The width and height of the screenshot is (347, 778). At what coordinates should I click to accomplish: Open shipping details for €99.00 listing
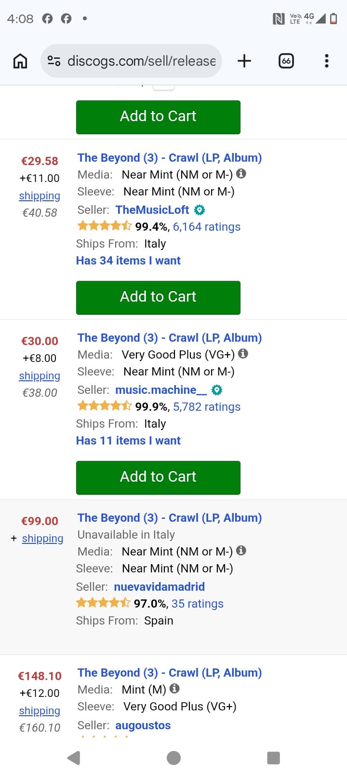click(x=42, y=539)
